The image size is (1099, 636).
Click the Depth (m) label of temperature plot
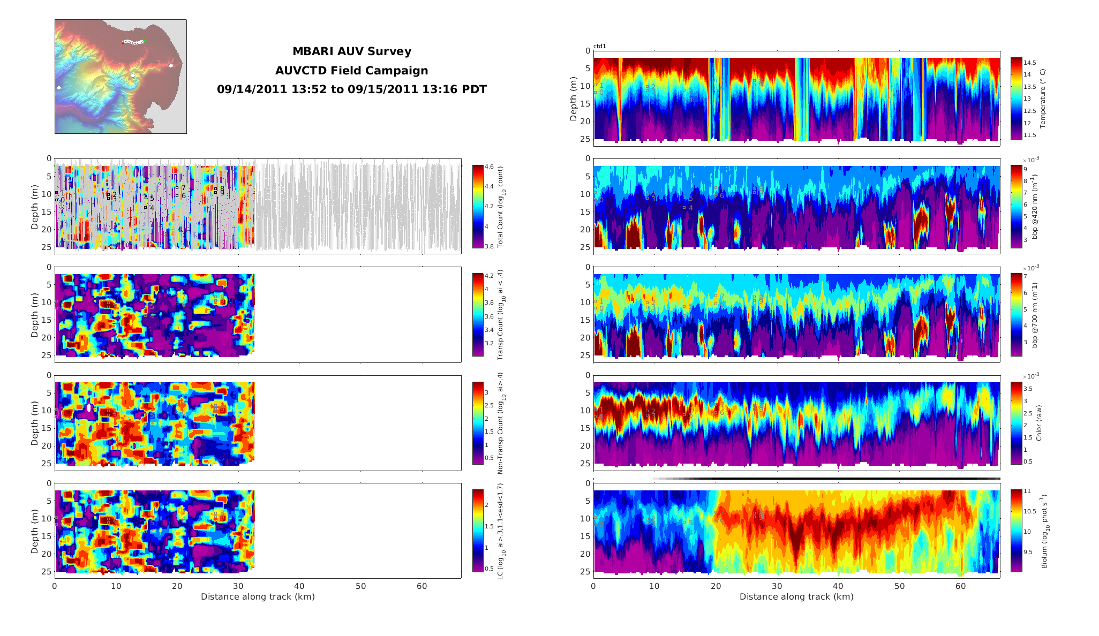click(574, 99)
